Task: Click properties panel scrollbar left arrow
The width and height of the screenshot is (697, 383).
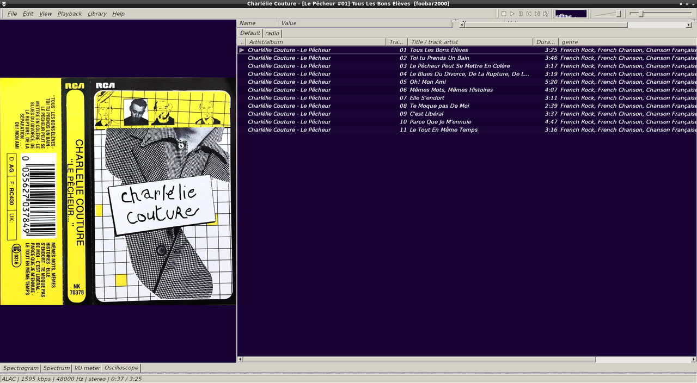Action: pyautogui.click(x=463, y=24)
